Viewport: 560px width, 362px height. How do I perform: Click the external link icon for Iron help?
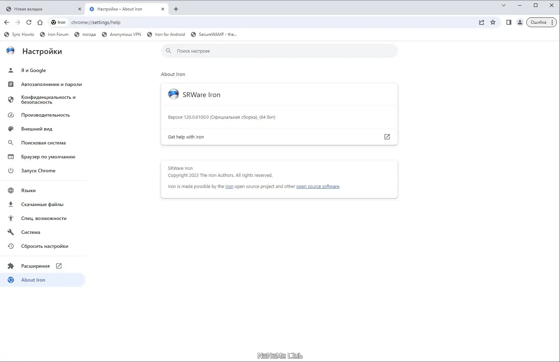387,137
